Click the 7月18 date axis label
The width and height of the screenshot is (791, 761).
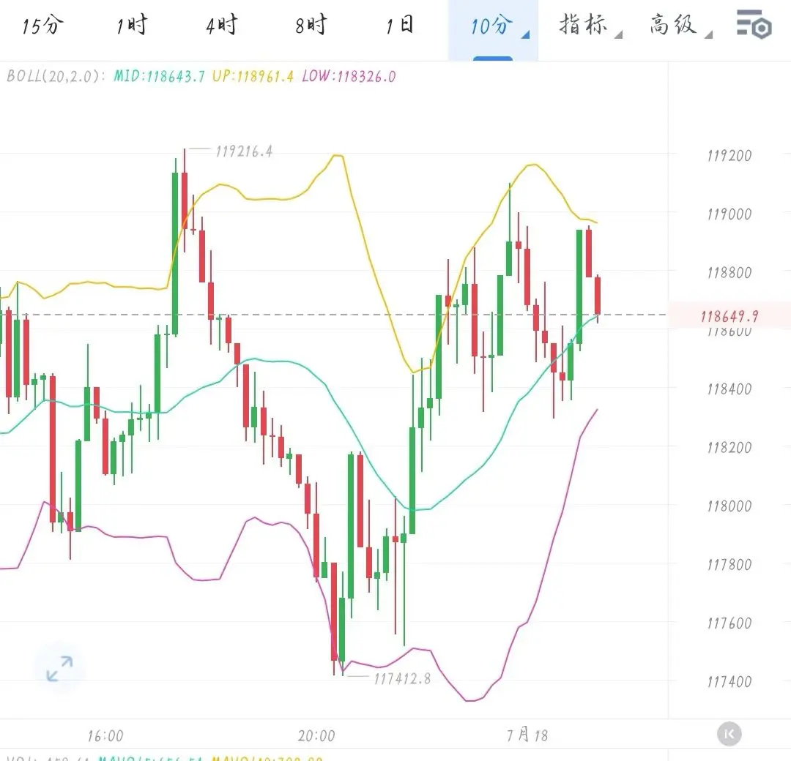(527, 735)
